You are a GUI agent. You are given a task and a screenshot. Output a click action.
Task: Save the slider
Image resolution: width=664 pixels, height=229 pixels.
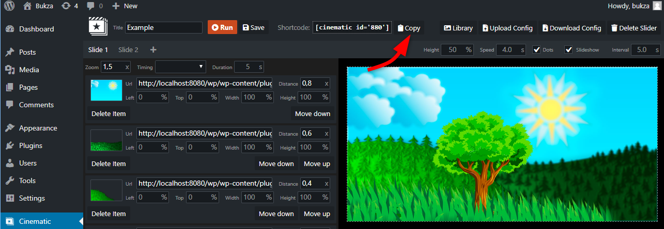(253, 28)
